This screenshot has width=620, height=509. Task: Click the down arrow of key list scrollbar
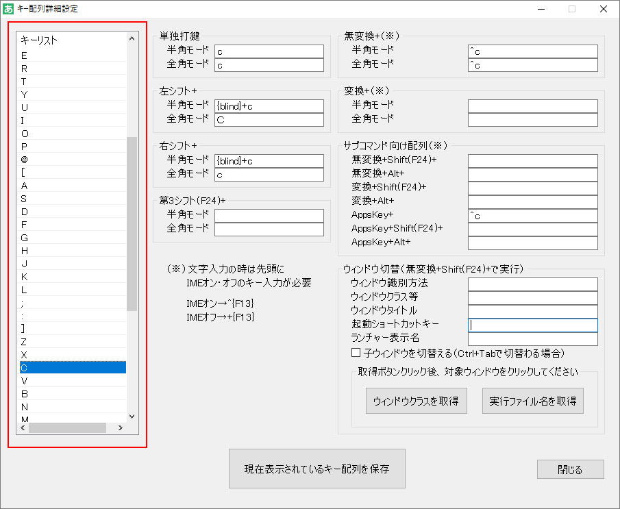pyautogui.click(x=130, y=417)
